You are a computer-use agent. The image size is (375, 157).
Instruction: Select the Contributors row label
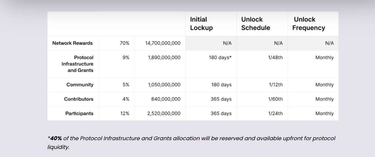(79, 99)
